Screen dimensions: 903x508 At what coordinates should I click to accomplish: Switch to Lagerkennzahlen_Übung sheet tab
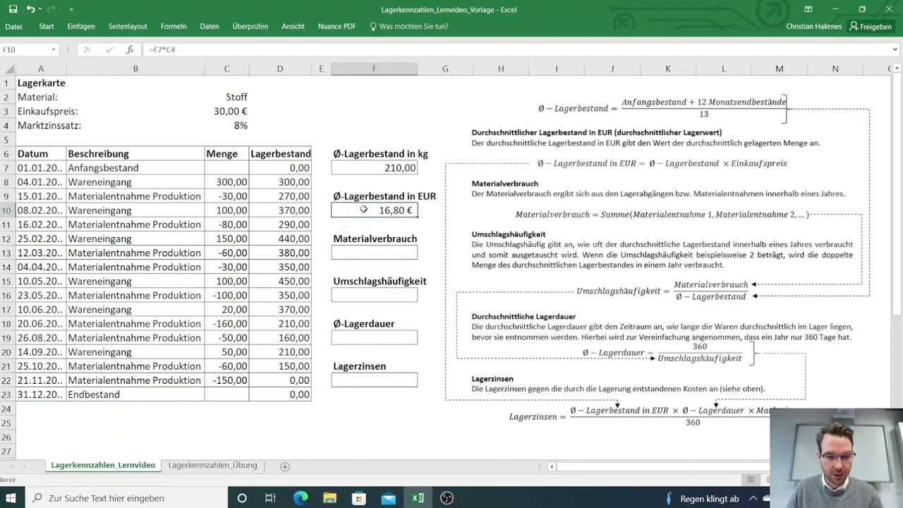(212, 466)
